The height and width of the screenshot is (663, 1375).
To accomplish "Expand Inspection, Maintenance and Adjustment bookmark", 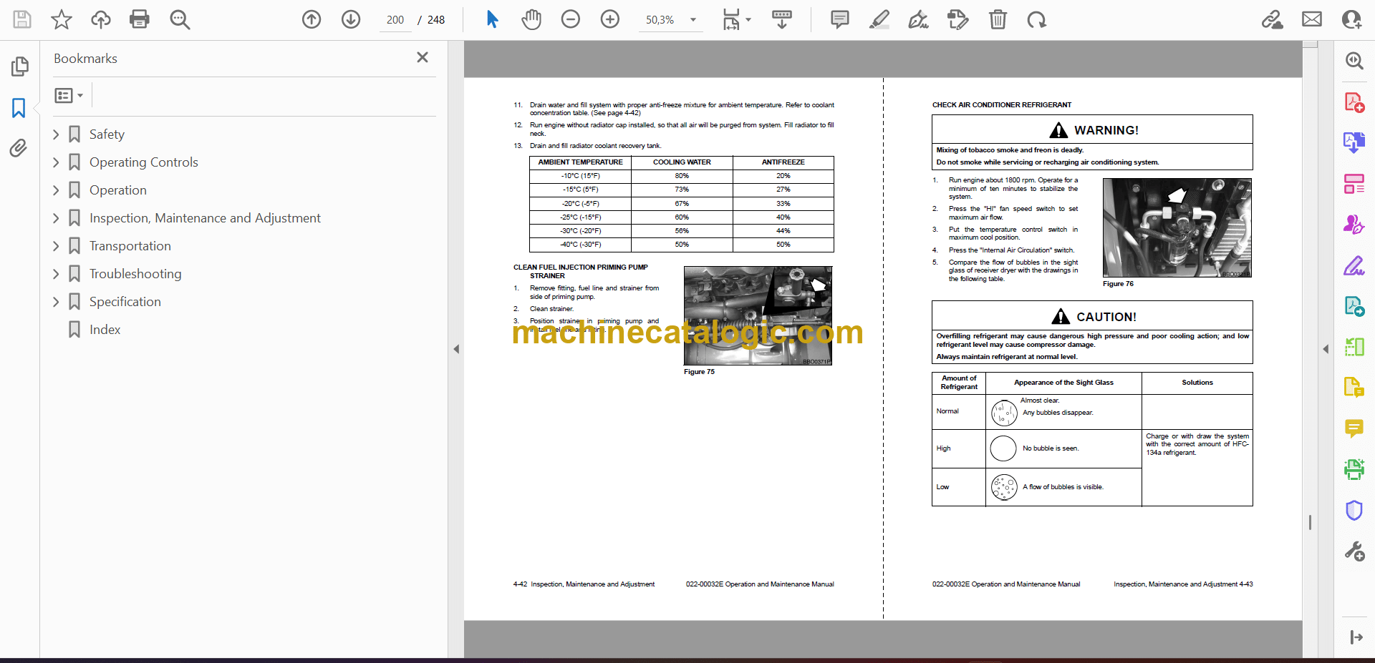I will point(56,218).
